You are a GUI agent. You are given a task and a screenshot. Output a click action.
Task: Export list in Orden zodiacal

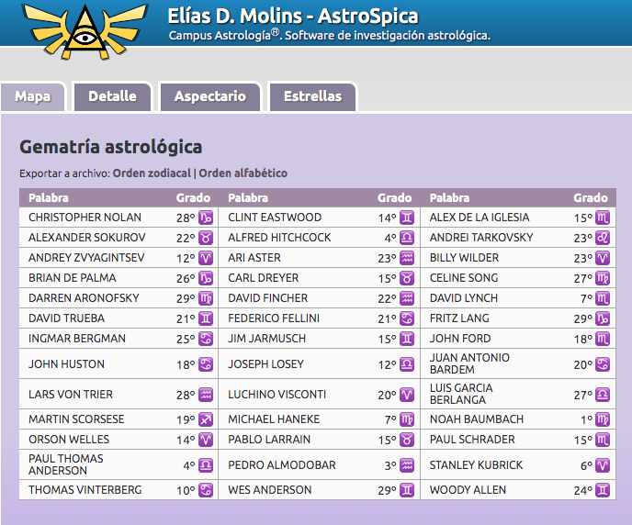click(152, 173)
